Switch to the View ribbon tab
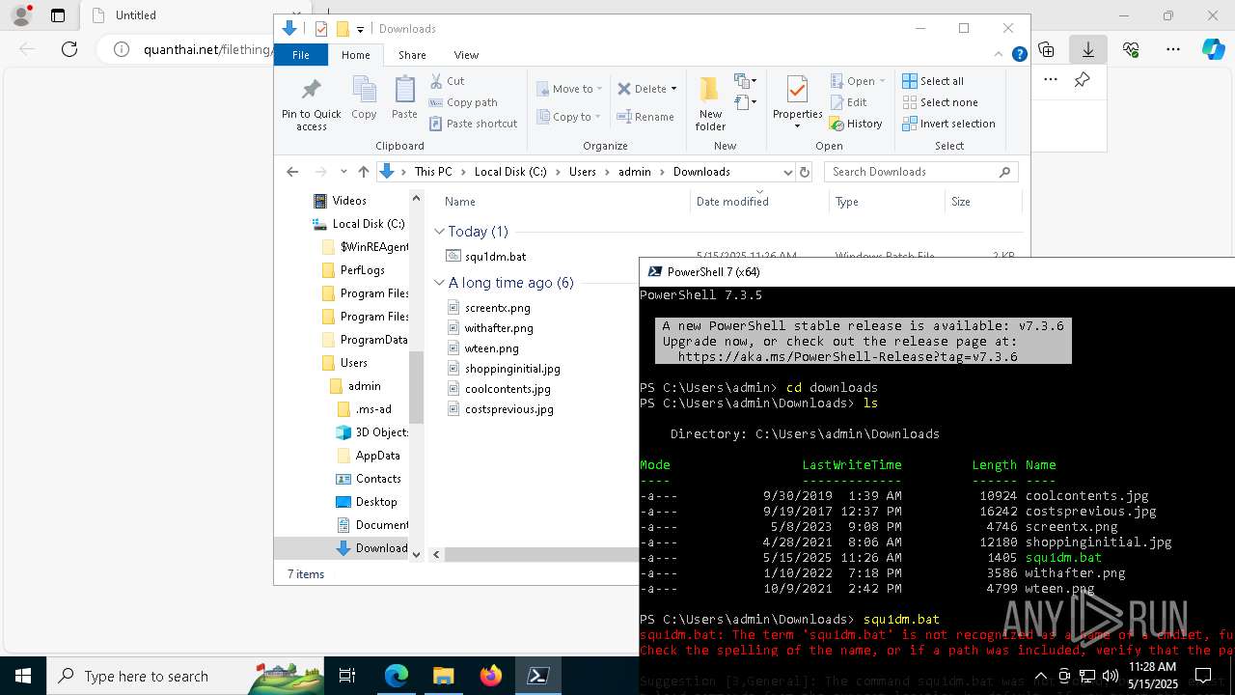Viewport: 1235px width, 695px height. click(466, 55)
